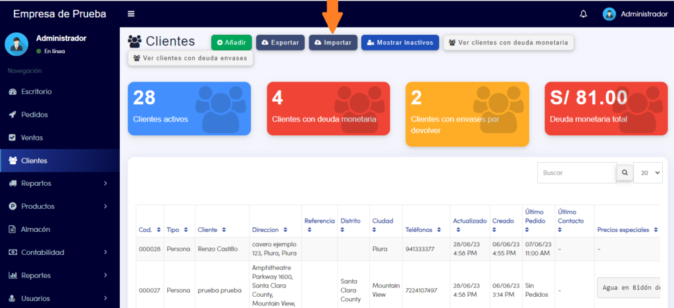Screen dimensions: 674x308
Task: Click Ver clientes con deuda monetaria
Action: click(509, 43)
